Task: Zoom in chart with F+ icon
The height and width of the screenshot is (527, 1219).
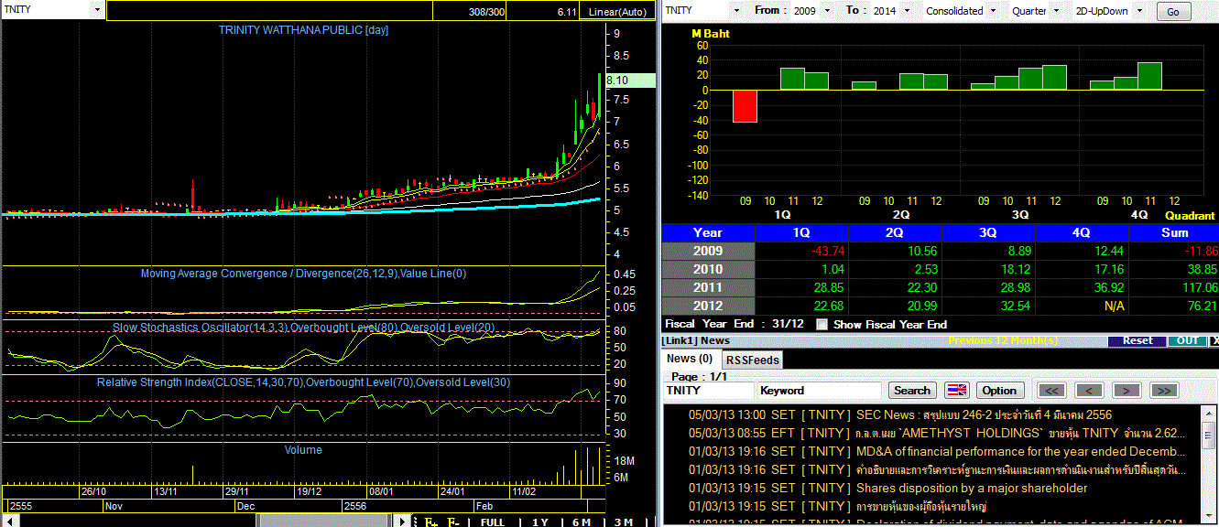Action: coord(430,522)
